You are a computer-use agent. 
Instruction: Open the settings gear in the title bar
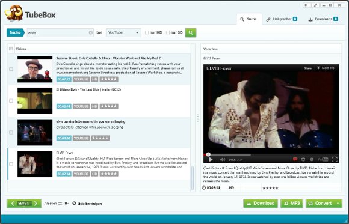click(x=307, y=5)
